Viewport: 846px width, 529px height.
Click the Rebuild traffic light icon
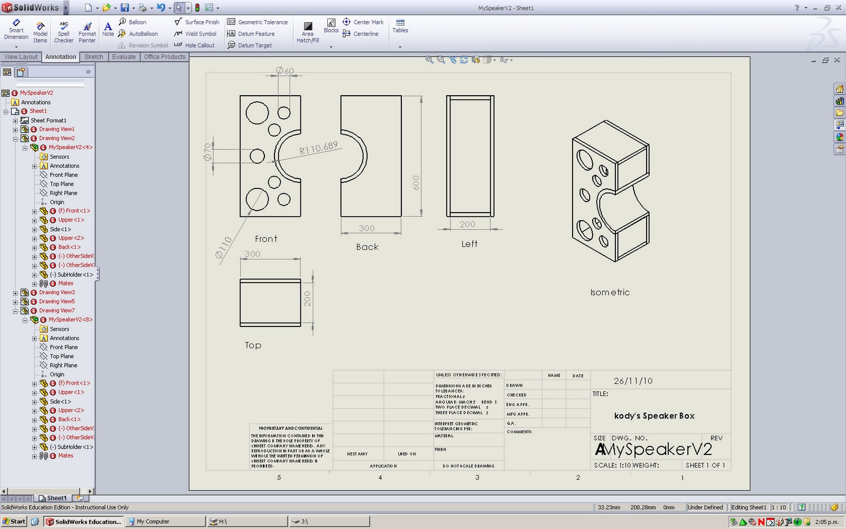[x=197, y=7]
